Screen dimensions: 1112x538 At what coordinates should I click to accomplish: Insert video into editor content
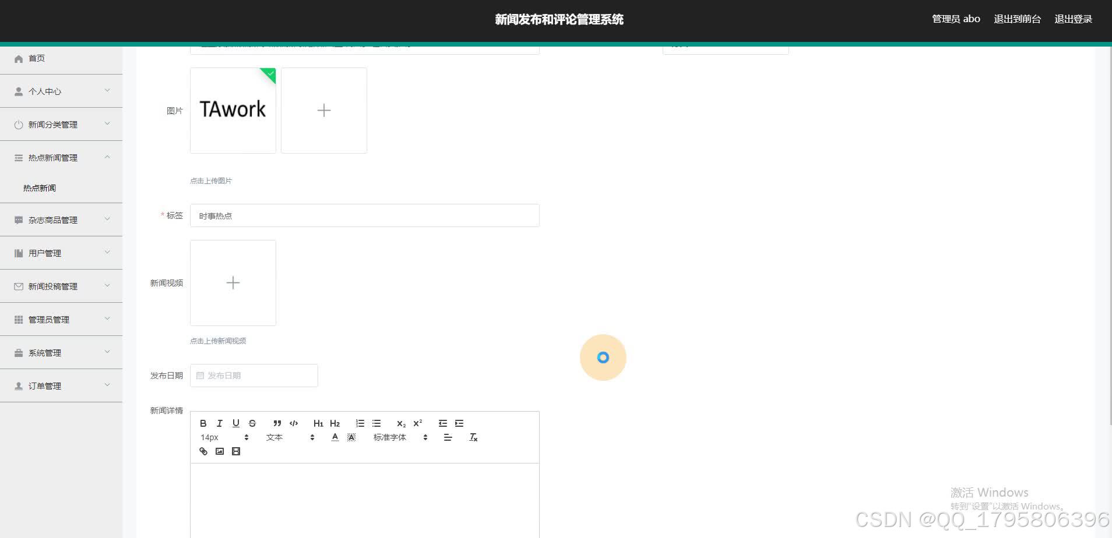pos(236,451)
